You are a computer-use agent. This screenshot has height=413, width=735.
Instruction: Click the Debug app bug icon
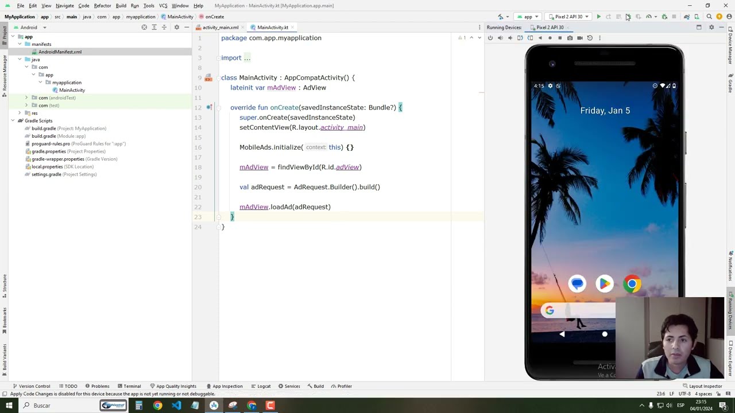[x=628, y=17]
